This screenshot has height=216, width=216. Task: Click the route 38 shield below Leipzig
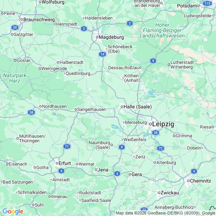pos(156,133)
